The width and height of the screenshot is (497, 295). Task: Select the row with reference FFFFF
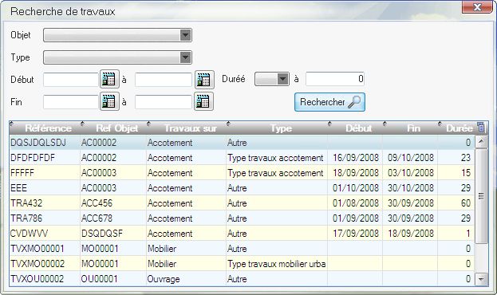[242, 173]
